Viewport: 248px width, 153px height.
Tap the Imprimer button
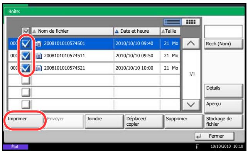(x=25, y=121)
